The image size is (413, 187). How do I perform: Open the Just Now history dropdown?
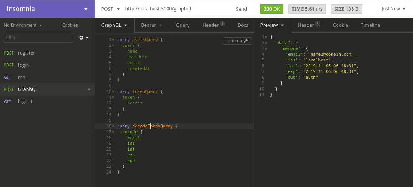coord(393,9)
